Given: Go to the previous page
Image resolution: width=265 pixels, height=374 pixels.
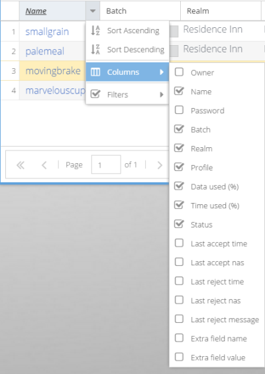Looking at the screenshot, I should (44, 165).
